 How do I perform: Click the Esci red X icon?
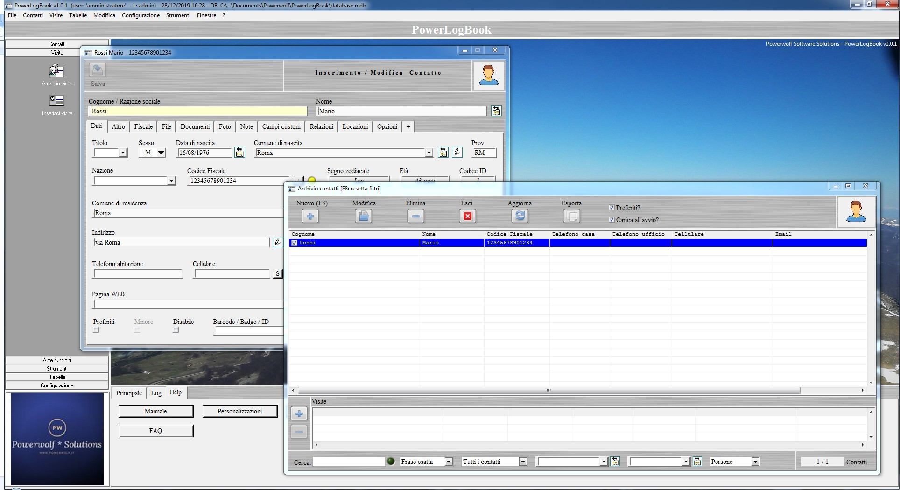pos(467,216)
